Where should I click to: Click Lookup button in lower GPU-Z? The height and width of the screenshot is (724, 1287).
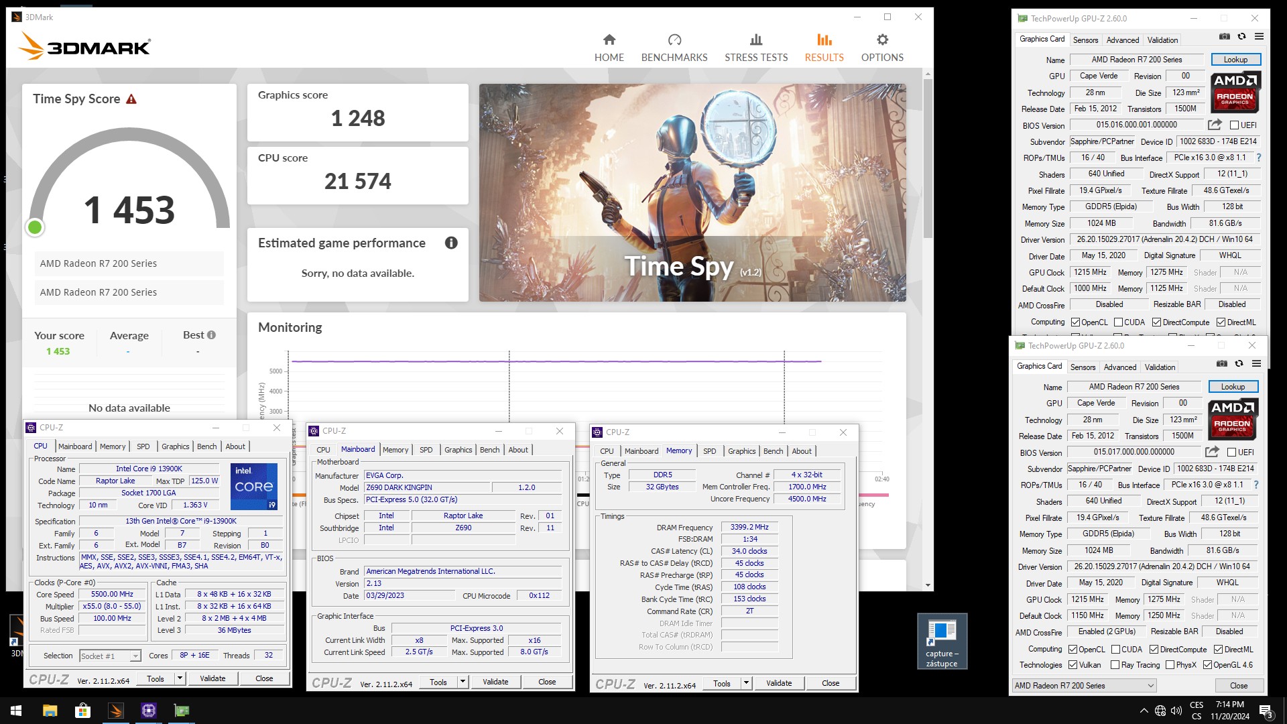tap(1233, 387)
